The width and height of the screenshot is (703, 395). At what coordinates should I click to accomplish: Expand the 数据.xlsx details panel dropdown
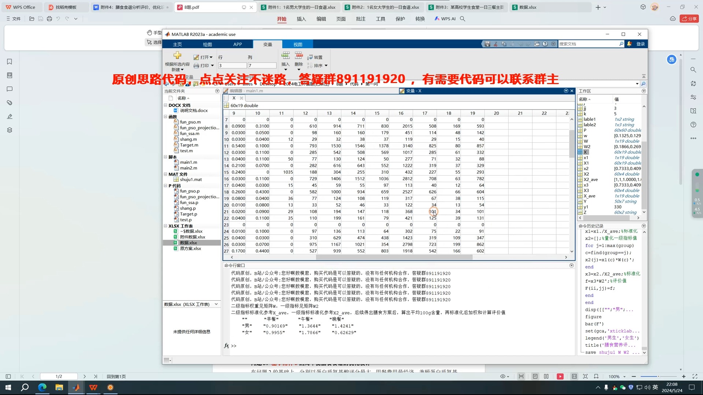pos(216,304)
